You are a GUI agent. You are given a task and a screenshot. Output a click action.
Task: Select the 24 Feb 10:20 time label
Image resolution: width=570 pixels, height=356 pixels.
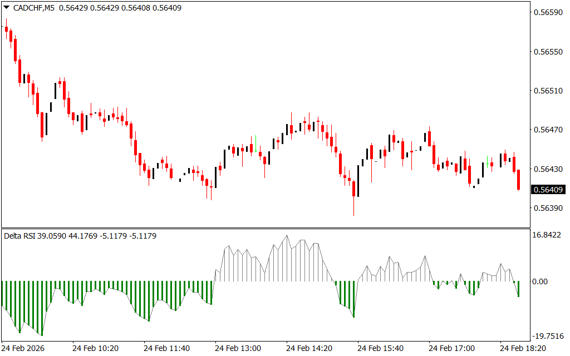point(95,348)
